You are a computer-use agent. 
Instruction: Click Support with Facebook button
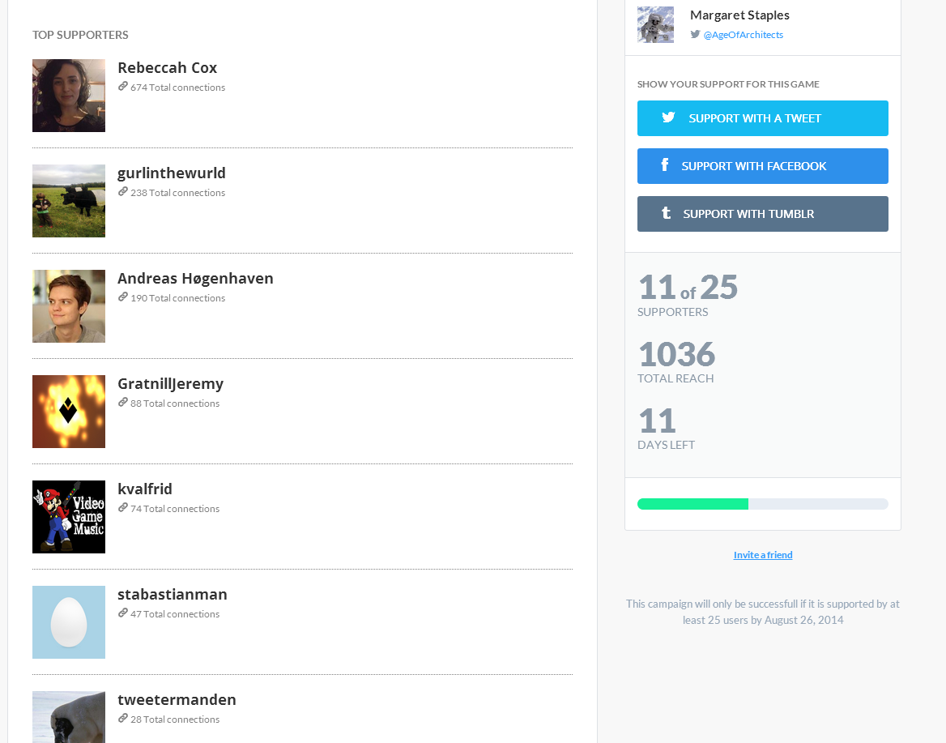pyautogui.click(x=763, y=166)
